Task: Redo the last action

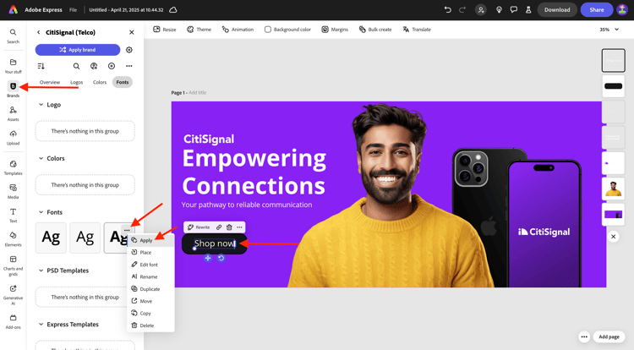Action: [x=462, y=9]
